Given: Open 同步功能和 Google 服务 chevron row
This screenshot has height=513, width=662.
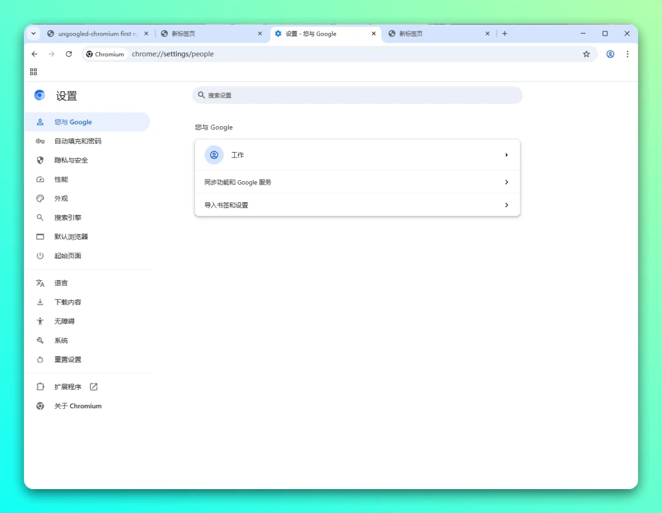Looking at the screenshot, I should [x=357, y=182].
